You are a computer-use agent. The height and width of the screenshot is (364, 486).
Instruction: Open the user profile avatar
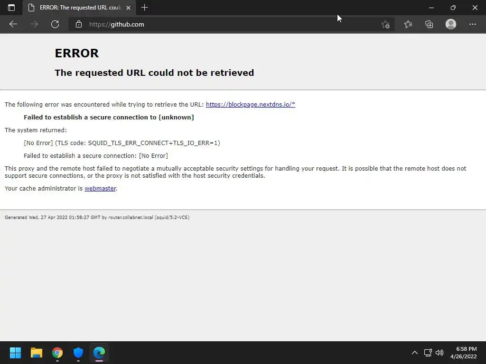[451, 24]
